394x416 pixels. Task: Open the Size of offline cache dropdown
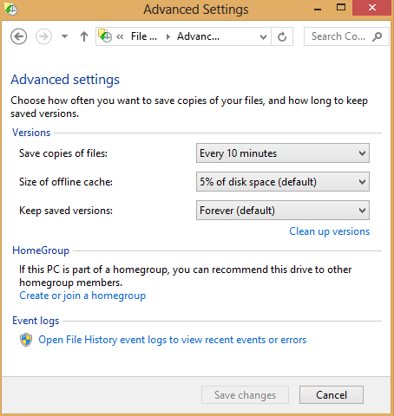(283, 182)
